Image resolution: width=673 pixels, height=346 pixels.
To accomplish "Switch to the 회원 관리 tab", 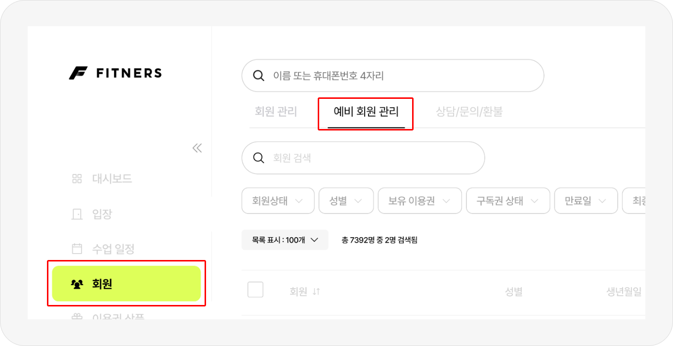I will (x=276, y=112).
